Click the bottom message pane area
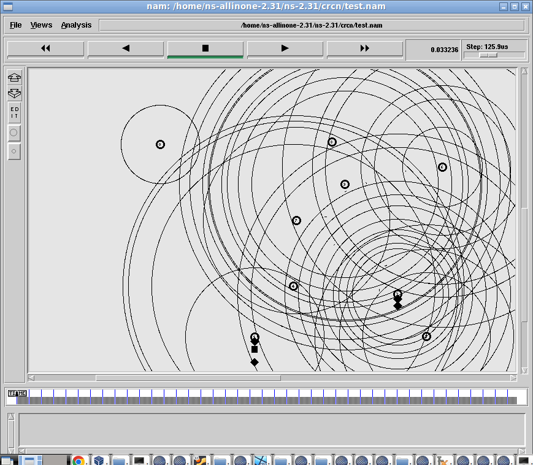Screen dimensions: 533x465 tap(272, 429)
